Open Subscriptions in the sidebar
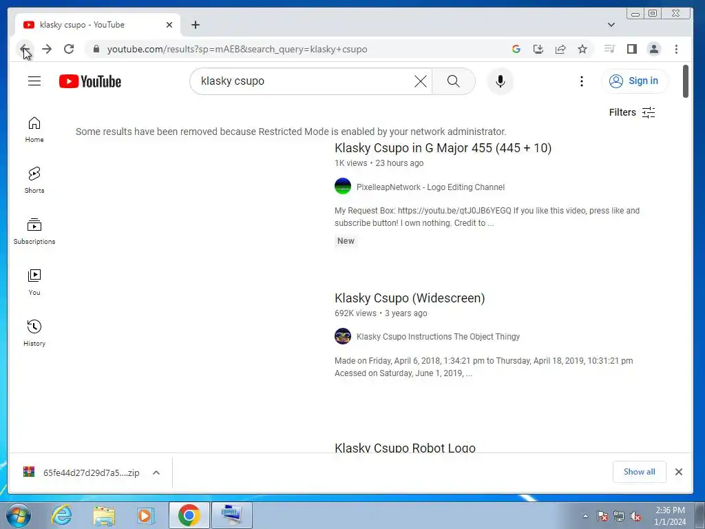705x529 pixels. (34, 231)
